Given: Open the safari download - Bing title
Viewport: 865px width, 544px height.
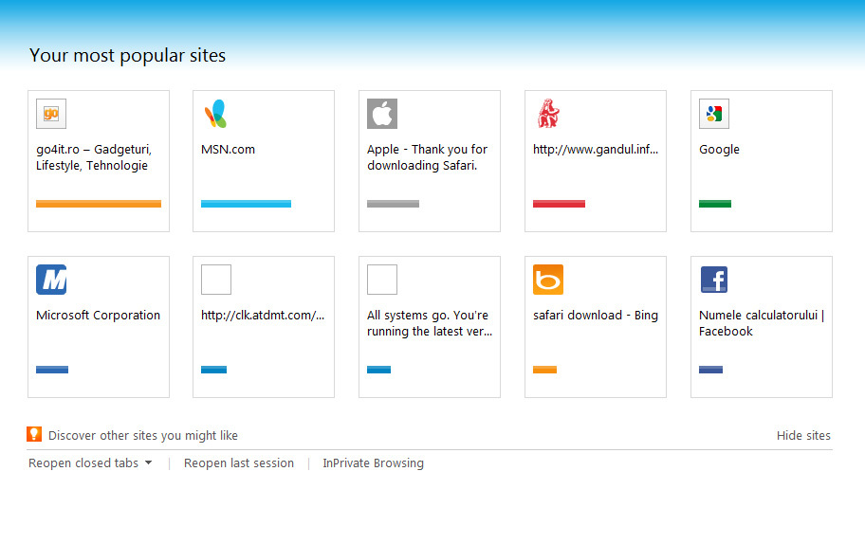Looking at the screenshot, I should [x=596, y=316].
